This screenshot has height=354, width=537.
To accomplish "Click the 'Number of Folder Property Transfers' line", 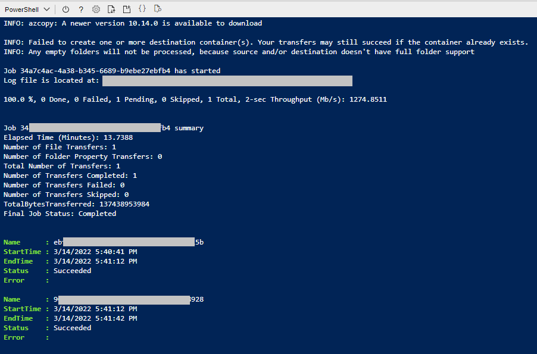I will tap(83, 156).
